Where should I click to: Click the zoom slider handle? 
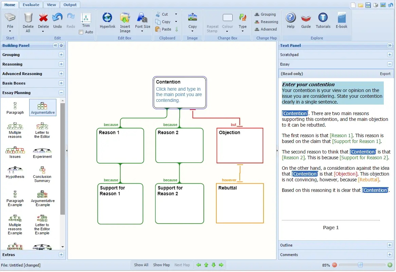click(x=360, y=265)
